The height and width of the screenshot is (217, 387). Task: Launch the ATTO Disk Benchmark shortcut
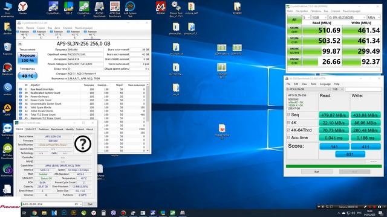pyautogui.click(x=115, y=8)
